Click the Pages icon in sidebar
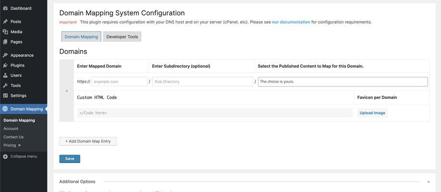Viewport: 441px width, 192px height. (5, 42)
